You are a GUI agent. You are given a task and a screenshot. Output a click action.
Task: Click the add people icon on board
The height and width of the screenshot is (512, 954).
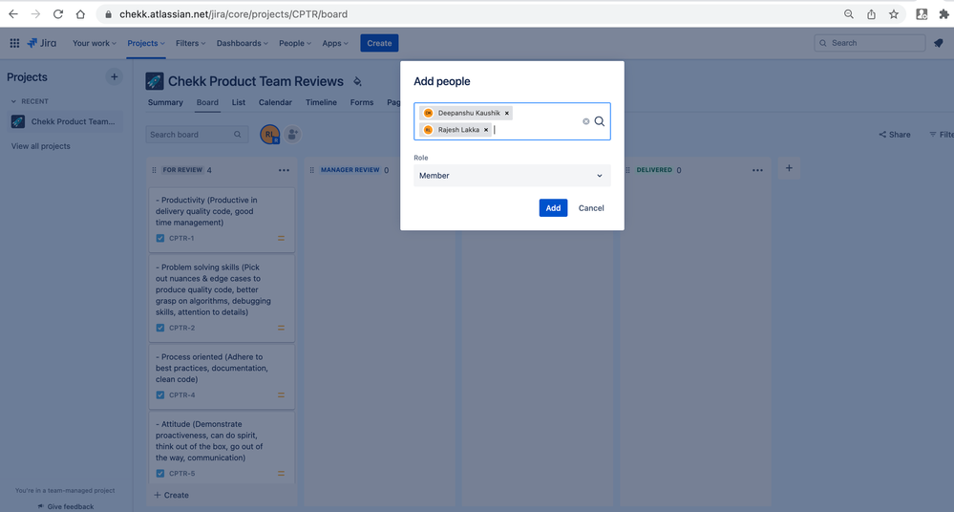[x=292, y=134]
